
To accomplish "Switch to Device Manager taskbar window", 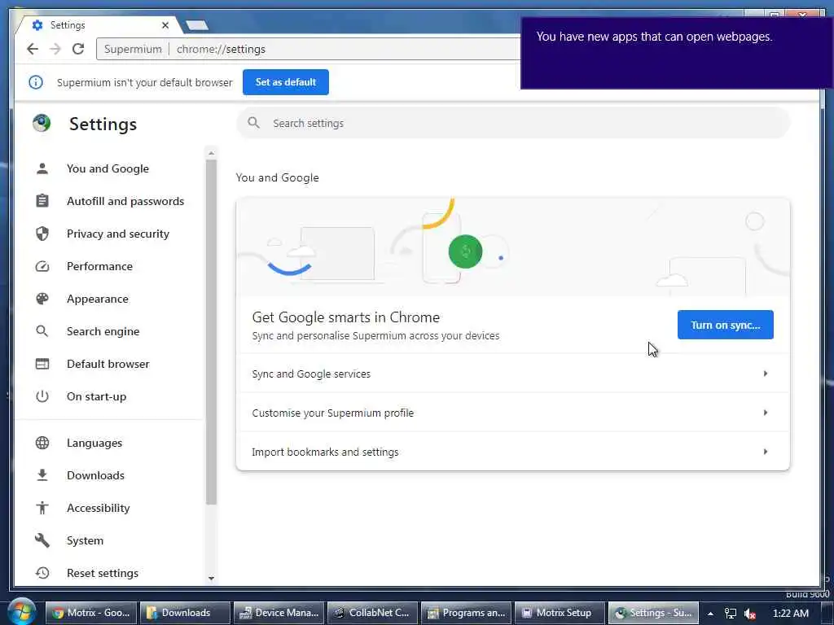I will pos(279,613).
